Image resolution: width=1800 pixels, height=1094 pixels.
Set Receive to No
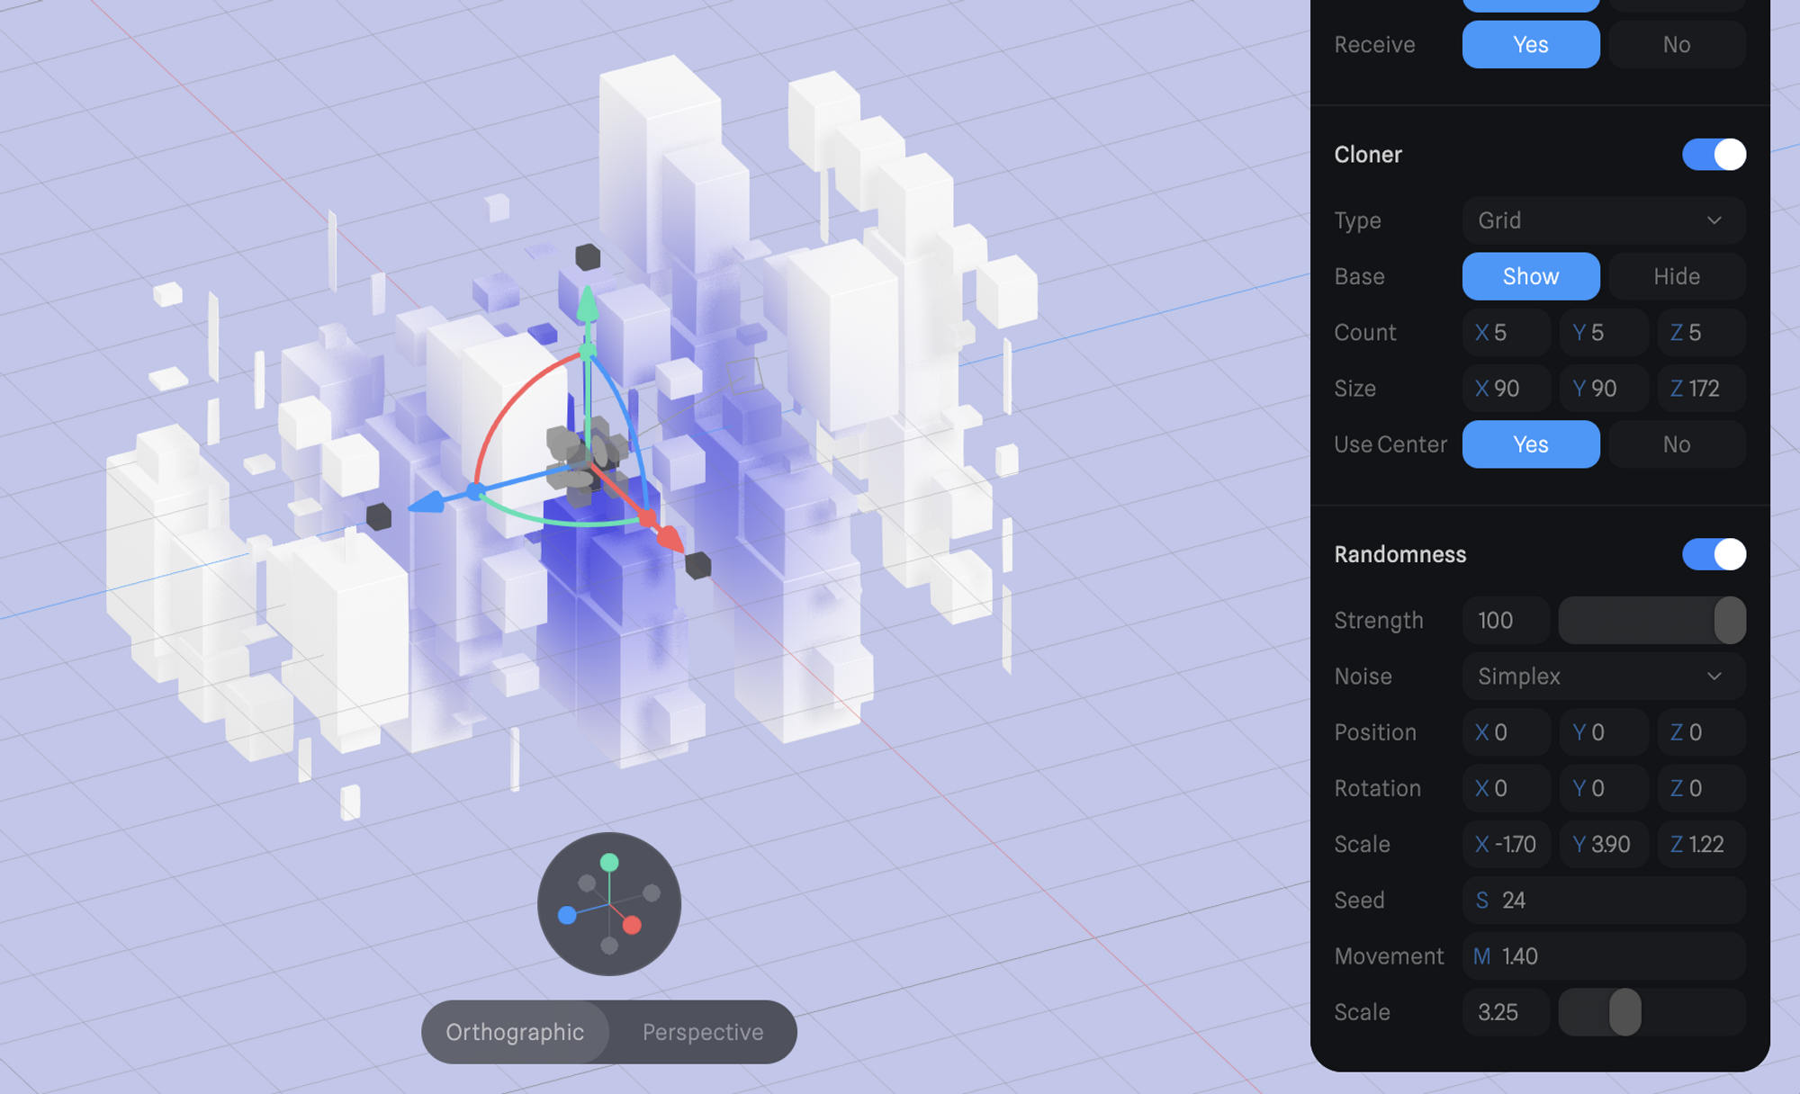click(1676, 45)
